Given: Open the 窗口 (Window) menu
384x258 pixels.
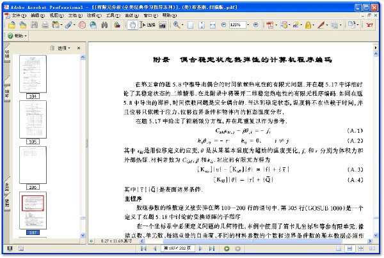Looking at the screenshot, I should [x=150, y=15].
